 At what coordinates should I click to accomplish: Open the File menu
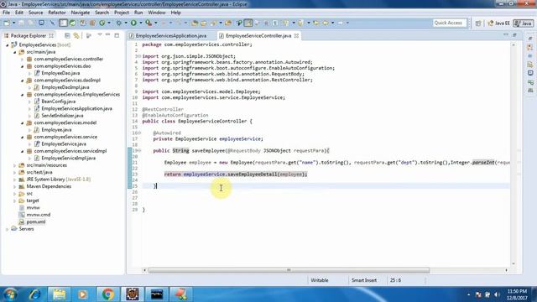click(x=6, y=13)
